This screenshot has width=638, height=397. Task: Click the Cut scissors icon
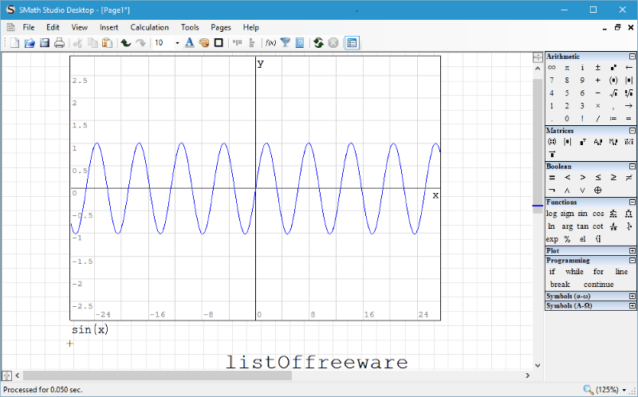(77, 43)
